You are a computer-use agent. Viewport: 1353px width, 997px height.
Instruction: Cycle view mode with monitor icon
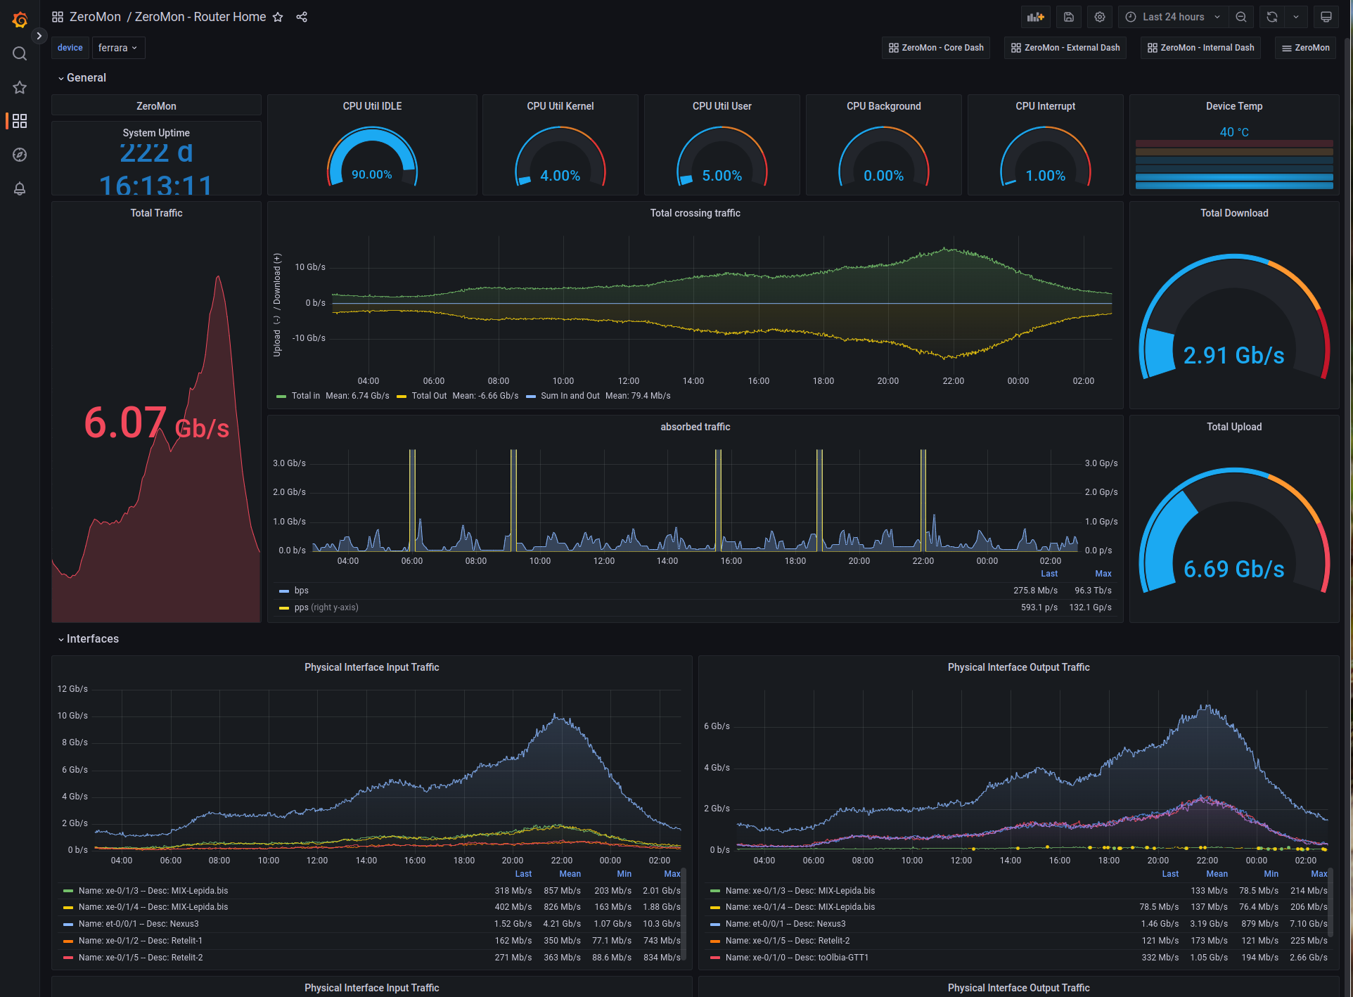(x=1326, y=17)
